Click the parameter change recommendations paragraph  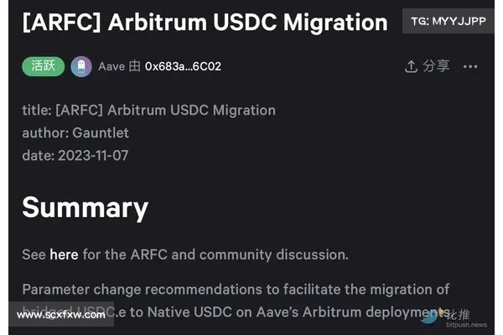tap(236, 301)
